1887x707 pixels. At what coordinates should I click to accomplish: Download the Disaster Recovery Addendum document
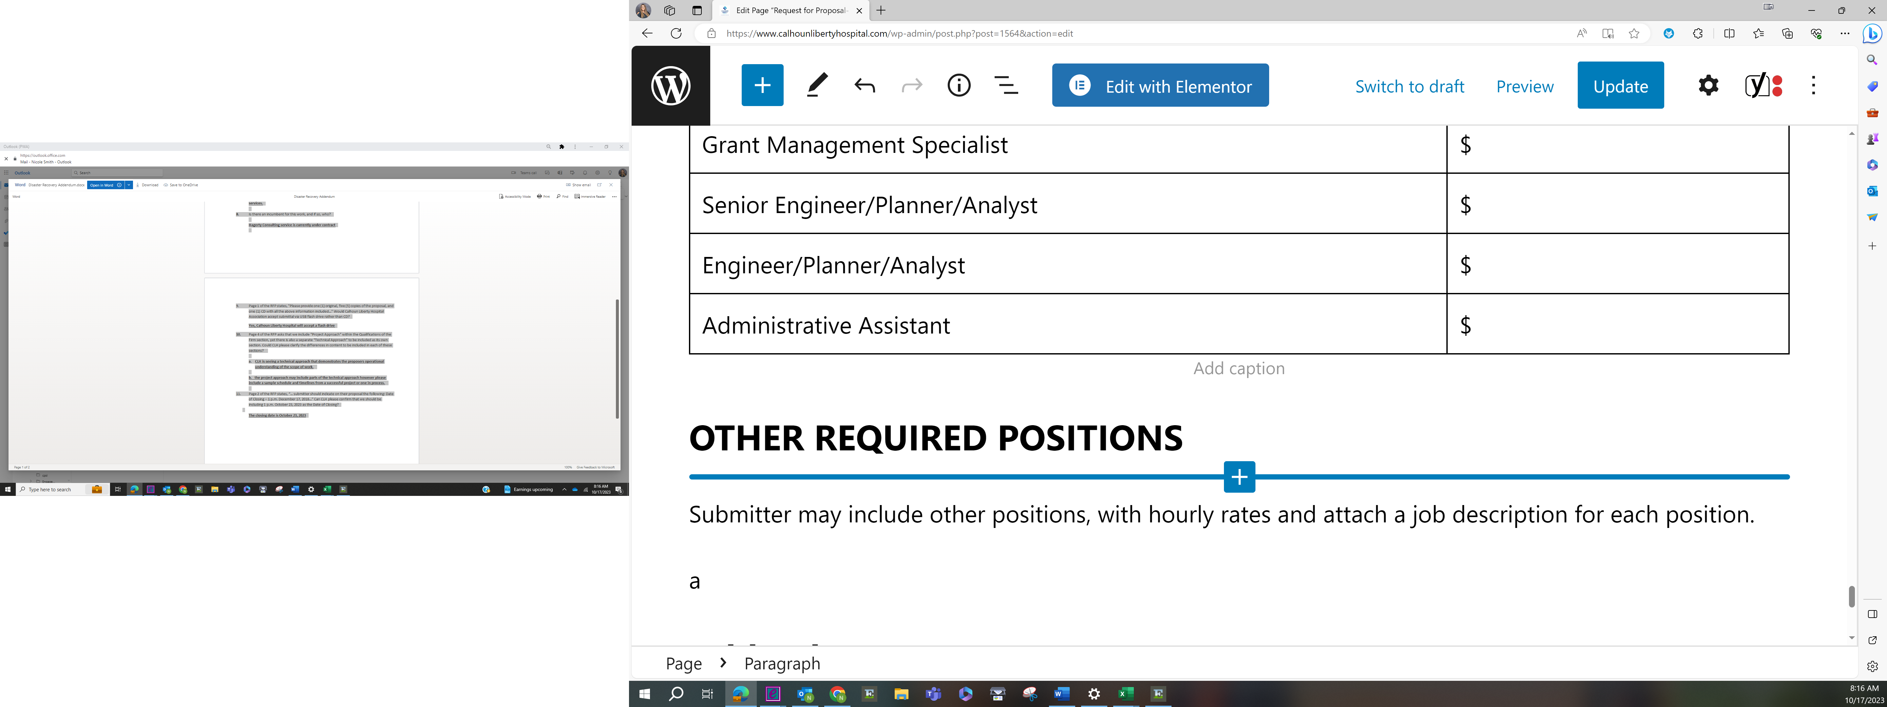[147, 185]
